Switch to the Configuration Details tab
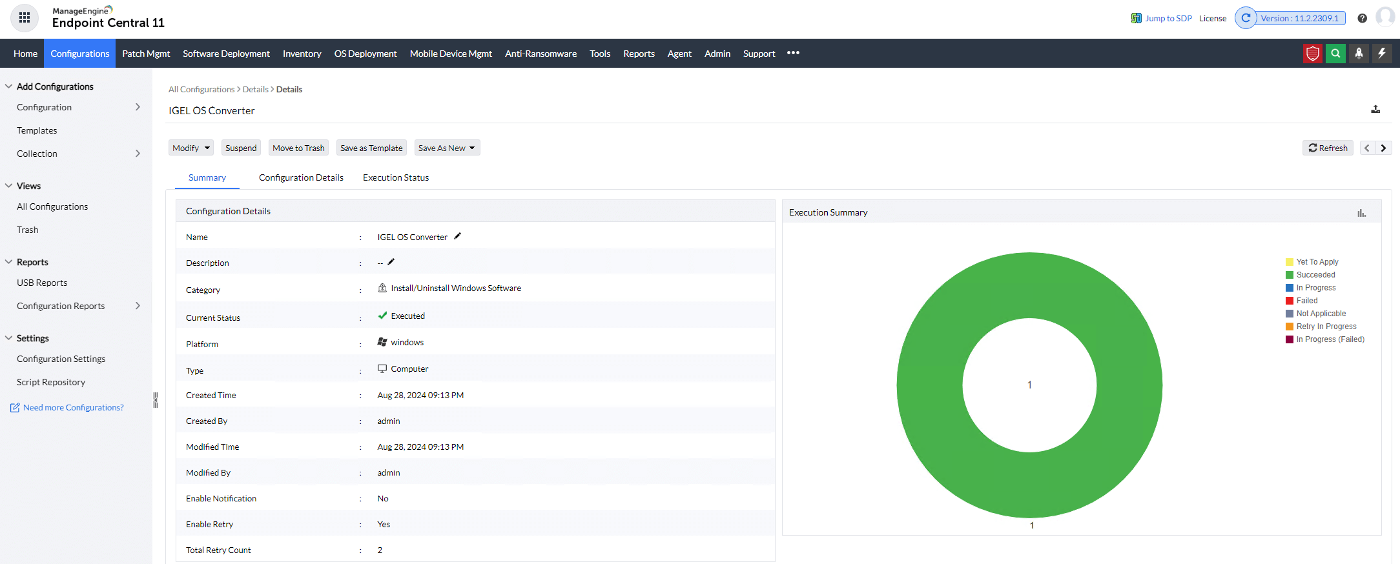This screenshot has height=564, width=1400. pyautogui.click(x=301, y=177)
